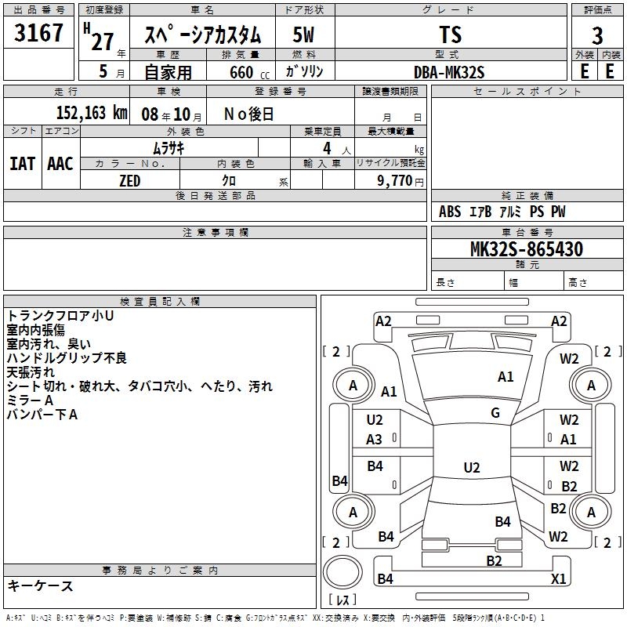Click the color number ZED
This screenshot has width=627, height=627.
point(129,181)
